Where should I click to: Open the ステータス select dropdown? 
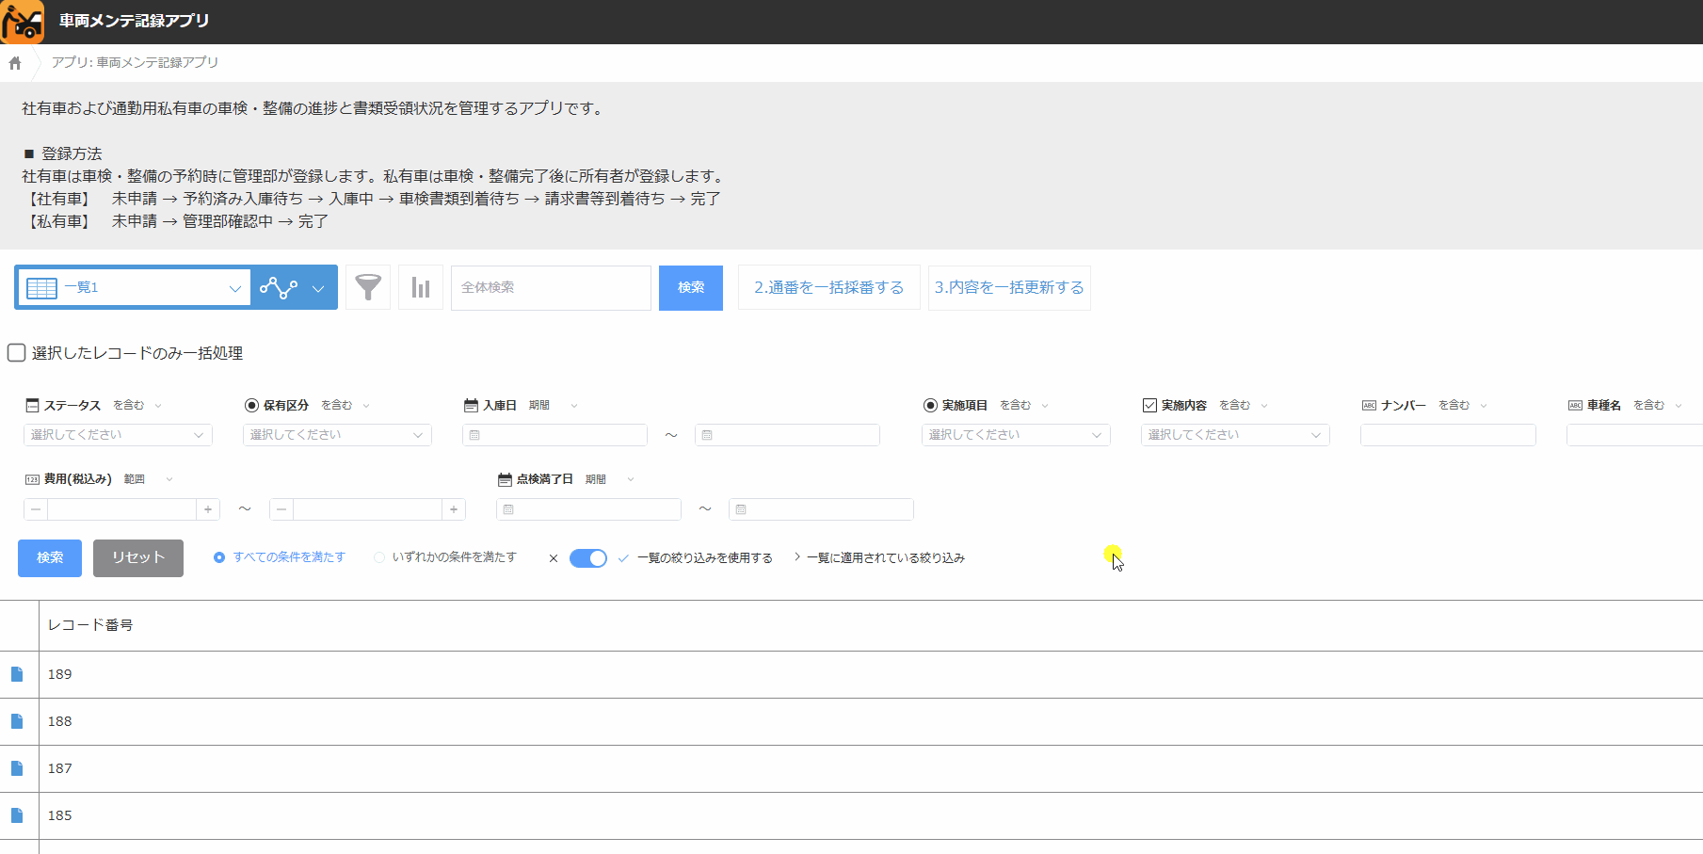click(118, 435)
